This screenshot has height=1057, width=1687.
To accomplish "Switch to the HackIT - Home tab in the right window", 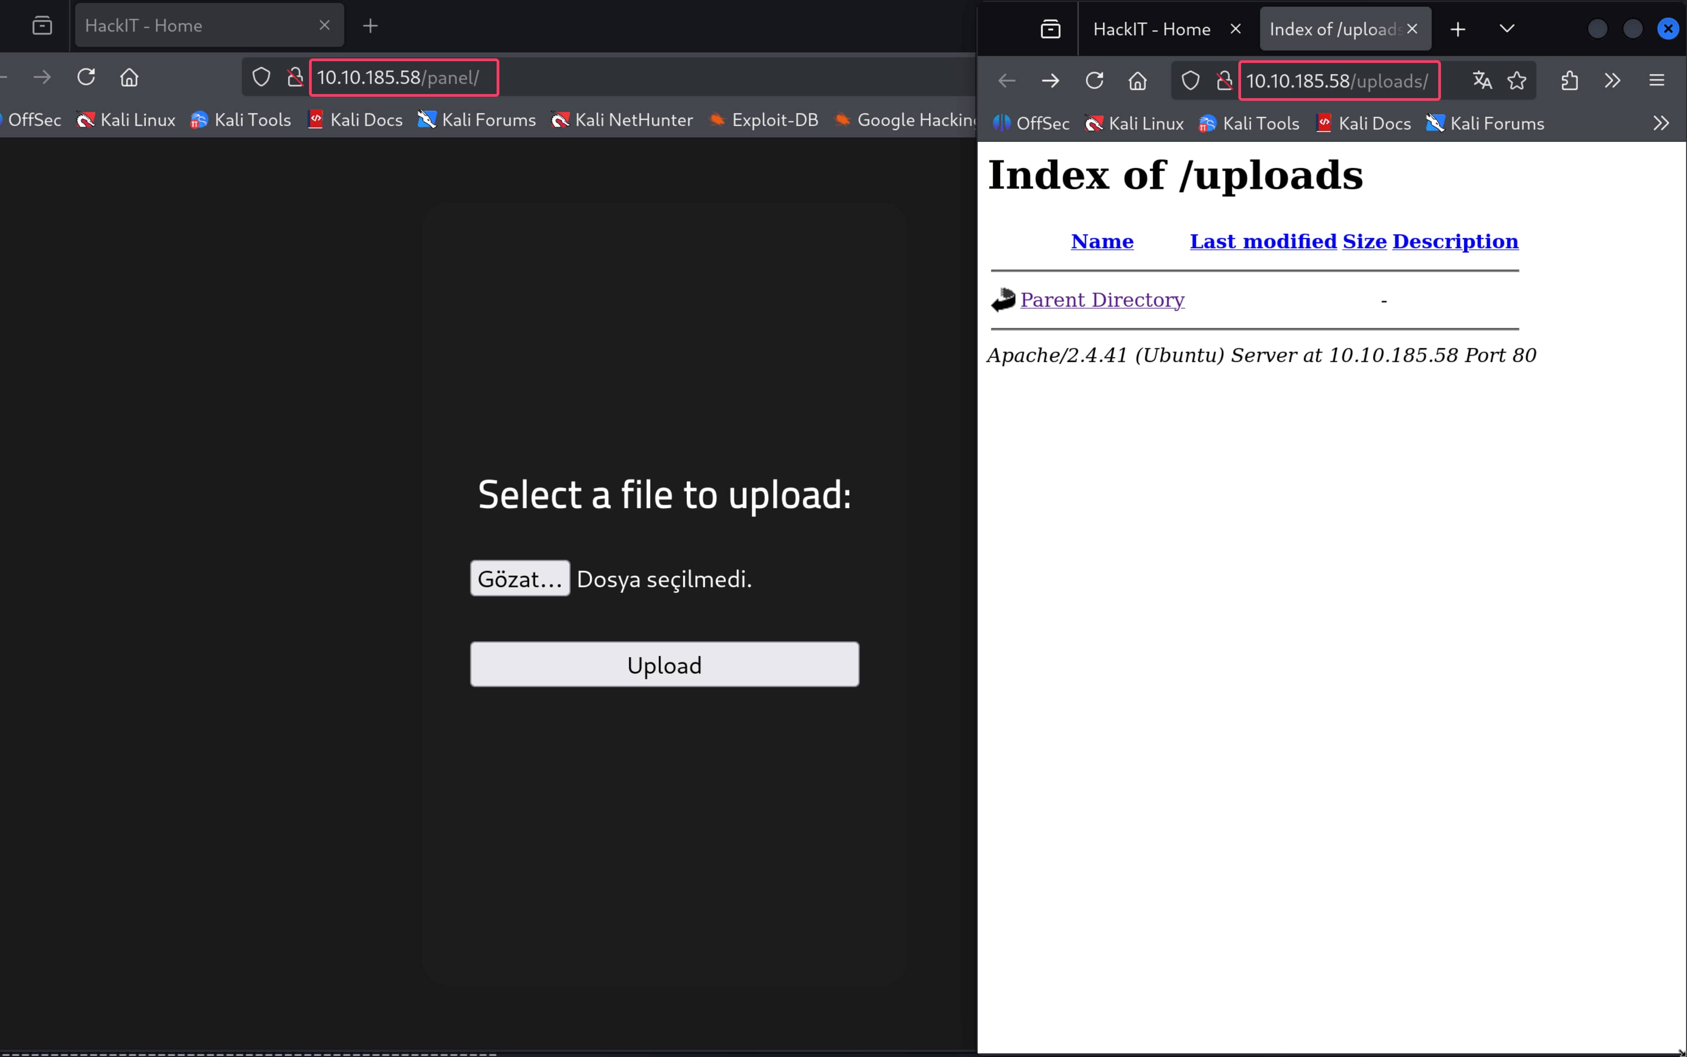I will (1152, 29).
